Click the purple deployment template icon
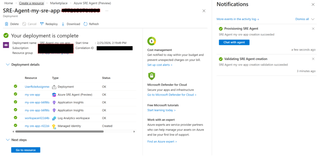The image size is (319, 156). 6,45
